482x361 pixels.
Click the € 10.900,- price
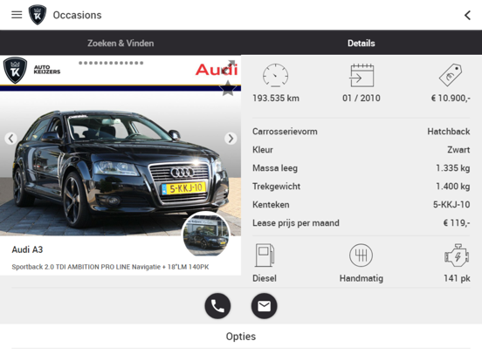(451, 99)
